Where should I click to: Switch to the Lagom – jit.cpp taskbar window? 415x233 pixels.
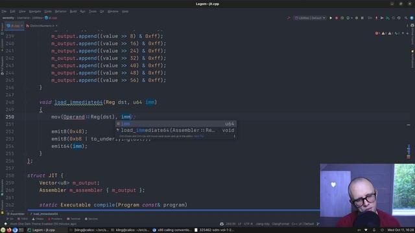point(47,230)
